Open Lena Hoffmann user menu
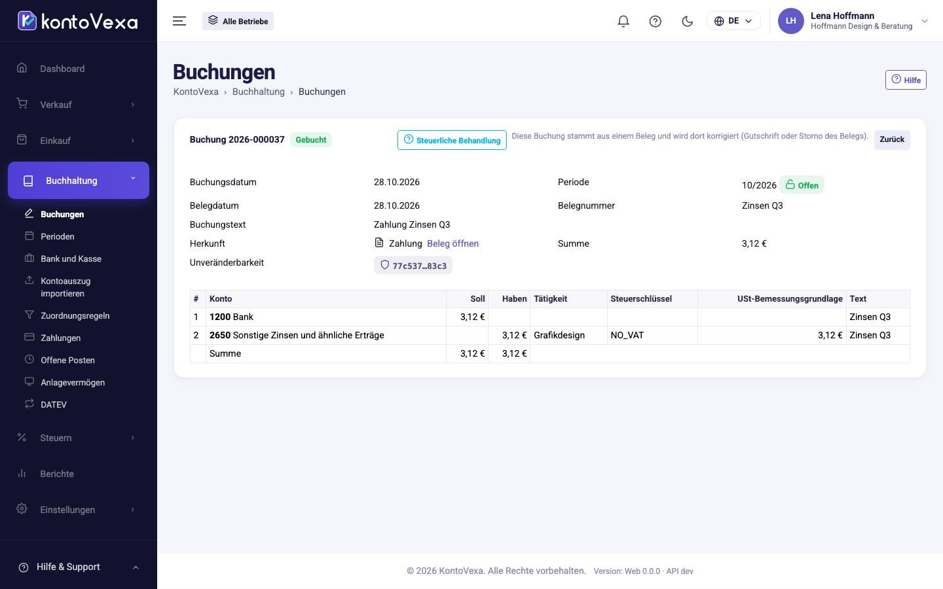 [853, 21]
